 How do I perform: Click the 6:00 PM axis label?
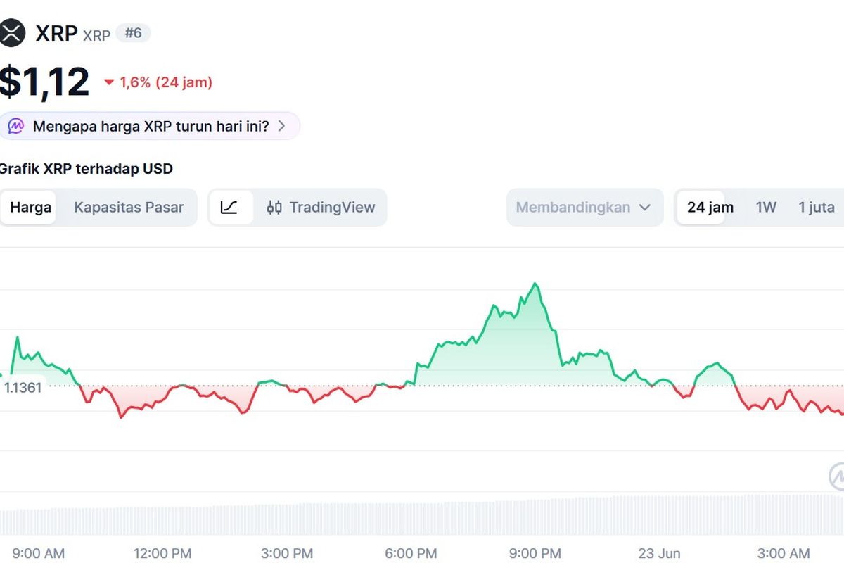click(x=411, y=554)
